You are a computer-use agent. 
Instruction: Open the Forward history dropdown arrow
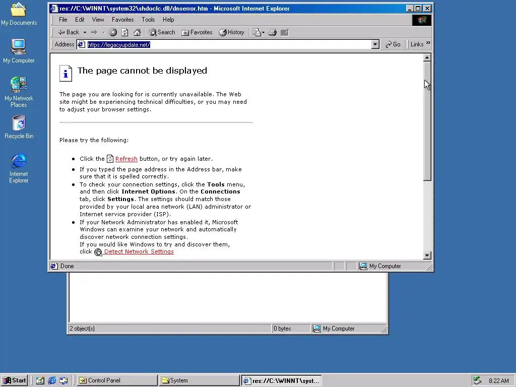click(103, 32)
